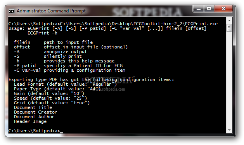Image resolution: width=244 pixels, height=145 pixels.
Task: Click the 'Header Image' line
Action: [x=30, y=122]
